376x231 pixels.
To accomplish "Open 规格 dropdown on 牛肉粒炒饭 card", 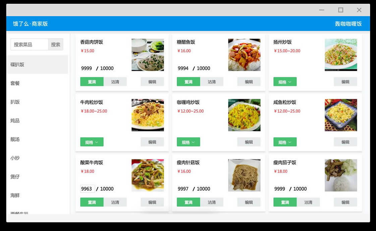I will (x=92, y=142).
